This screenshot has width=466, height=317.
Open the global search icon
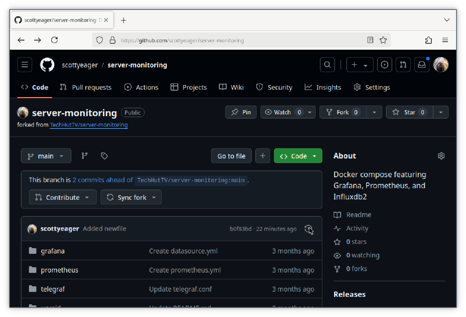click(x=327, y=65)
